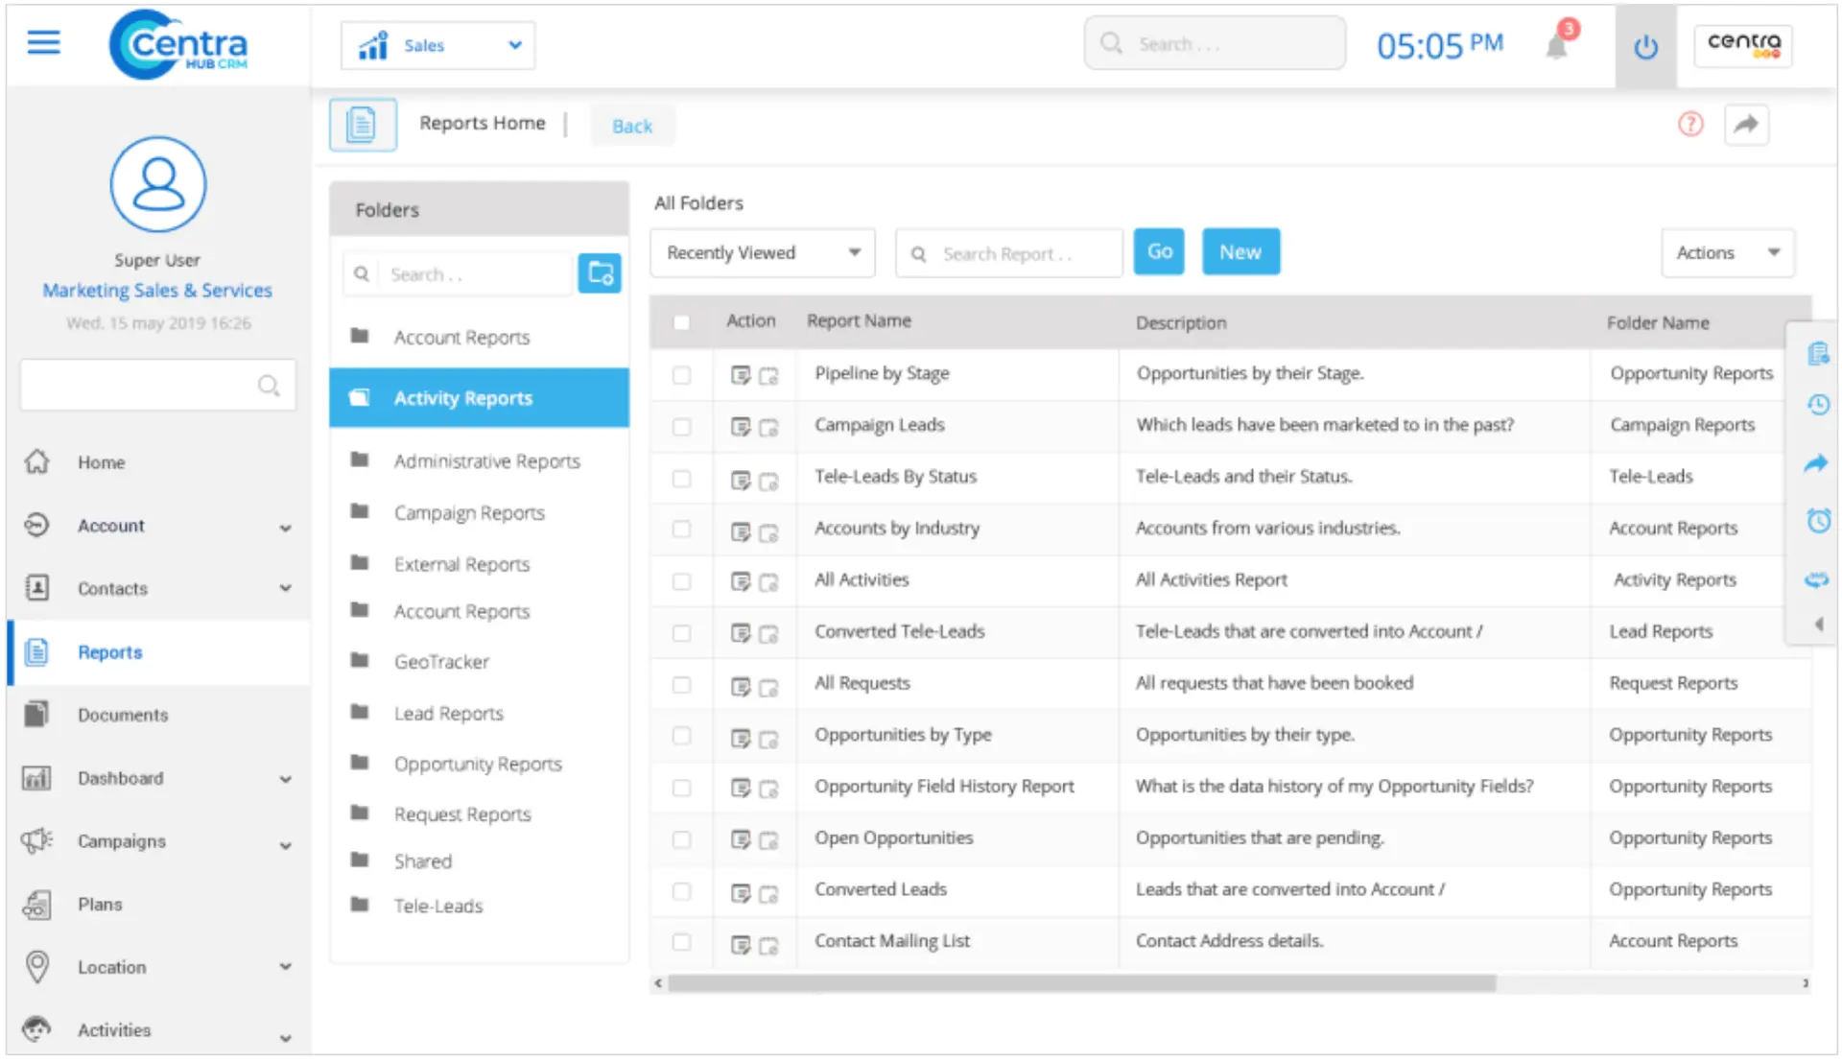
Task: Open the alarm clock reminder icon on right
Action: [1818, 521]
